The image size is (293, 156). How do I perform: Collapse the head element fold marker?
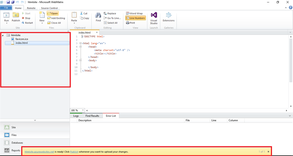click(x=80, y=46)
